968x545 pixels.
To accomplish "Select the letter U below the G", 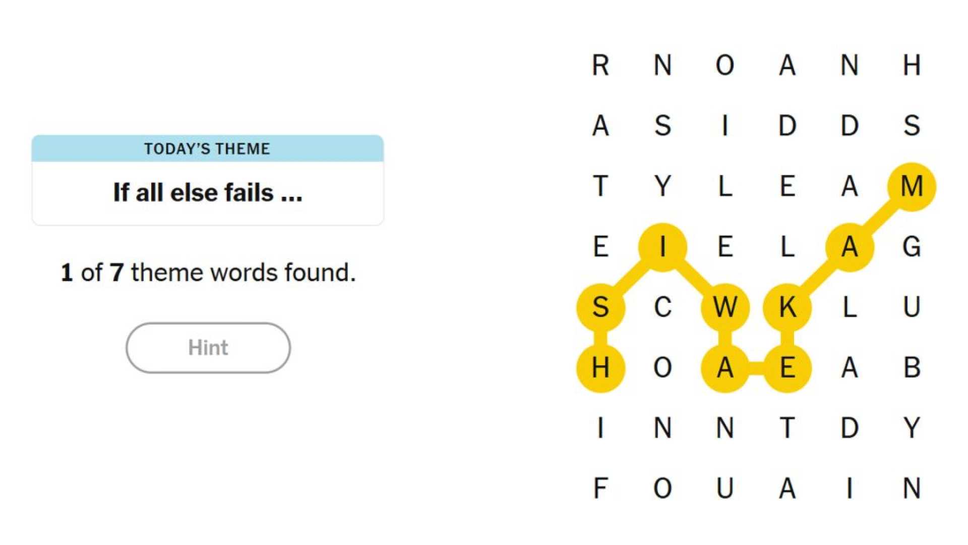I will pos(912,308).
